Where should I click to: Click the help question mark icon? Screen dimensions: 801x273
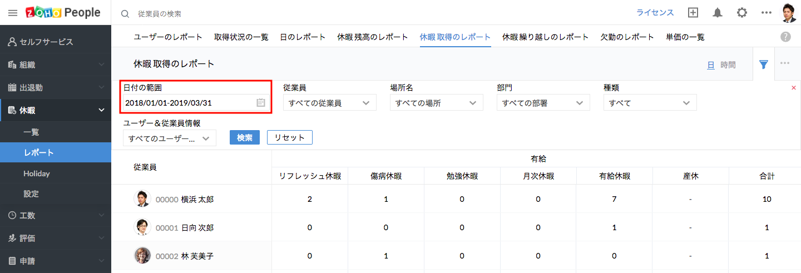pos(785,37)
